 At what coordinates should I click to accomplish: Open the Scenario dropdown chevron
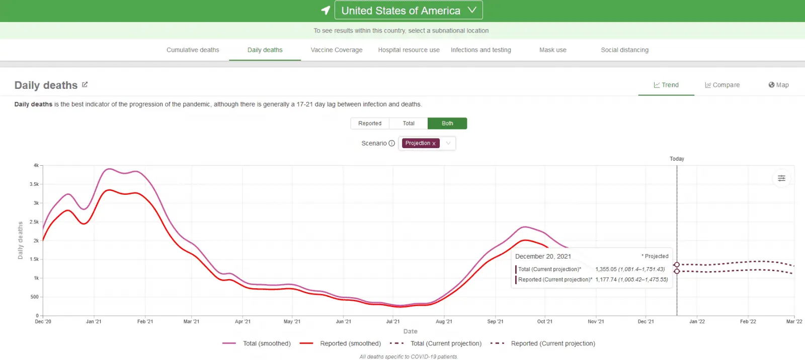[448, 143]
